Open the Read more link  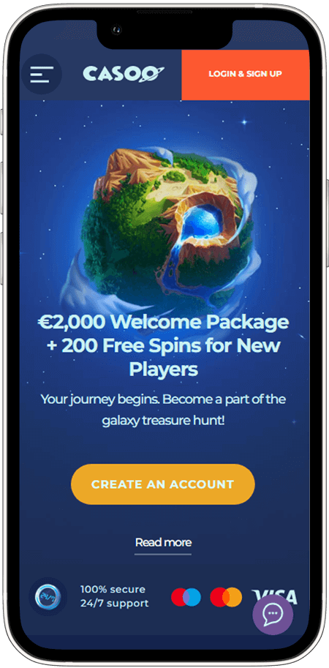163,542
